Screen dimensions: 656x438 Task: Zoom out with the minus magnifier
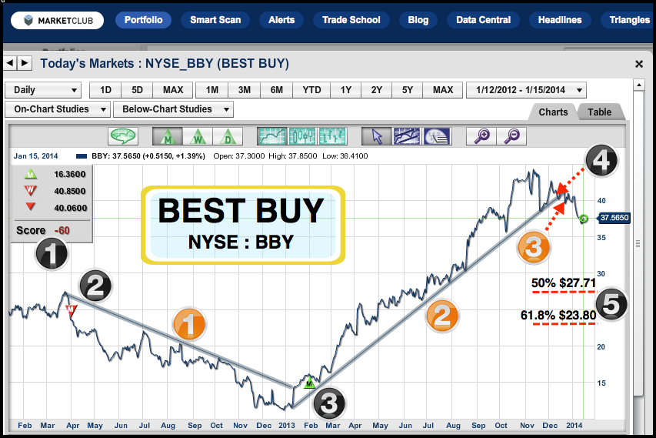[x=511, y=136]
